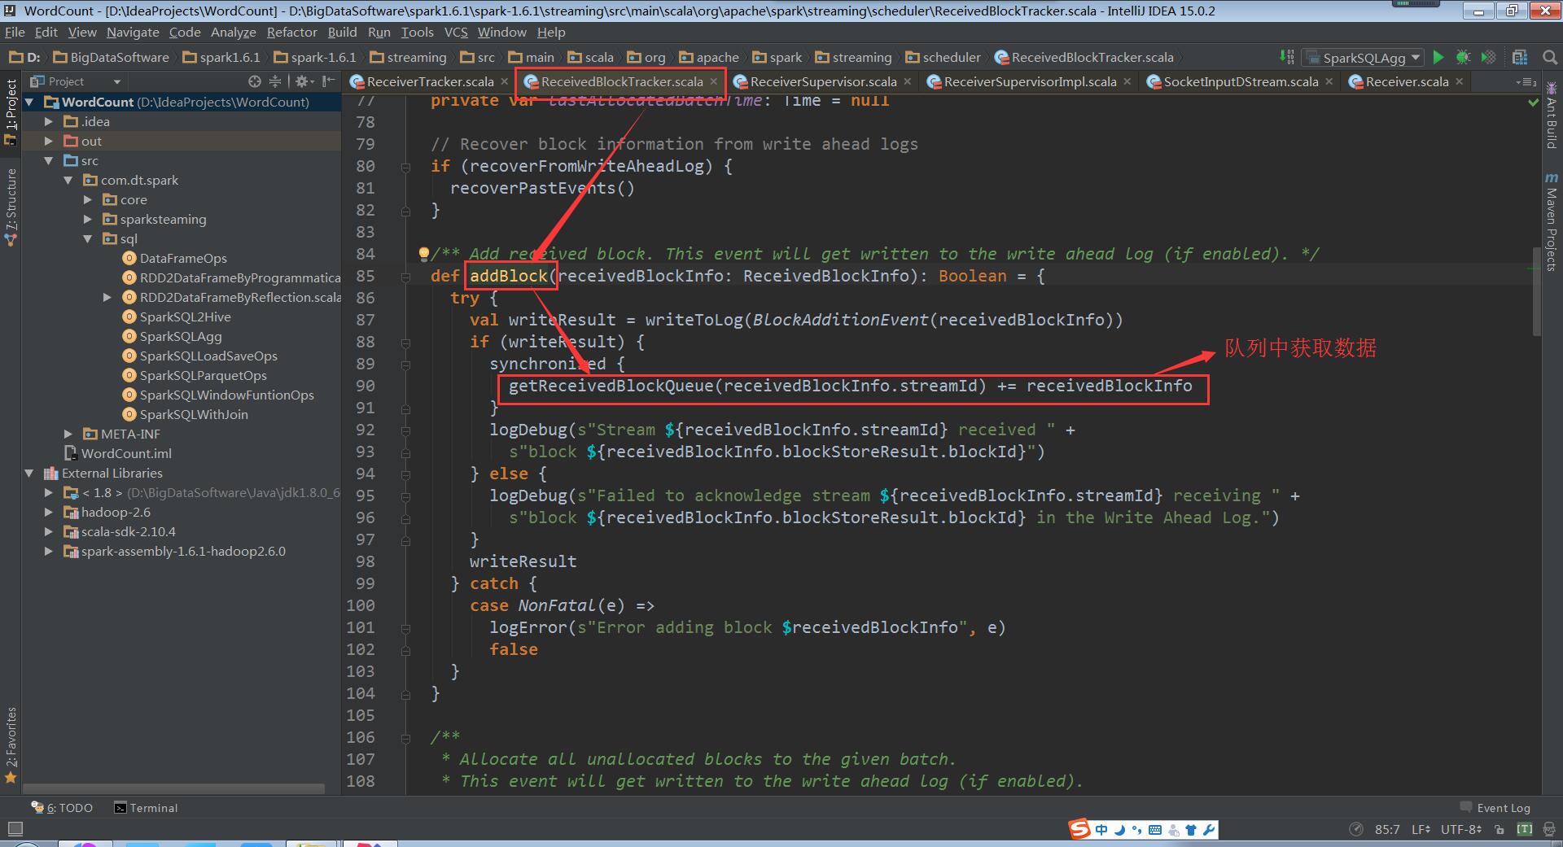
Task: Toggle fold marker at line 80
Action: point(405,167)
